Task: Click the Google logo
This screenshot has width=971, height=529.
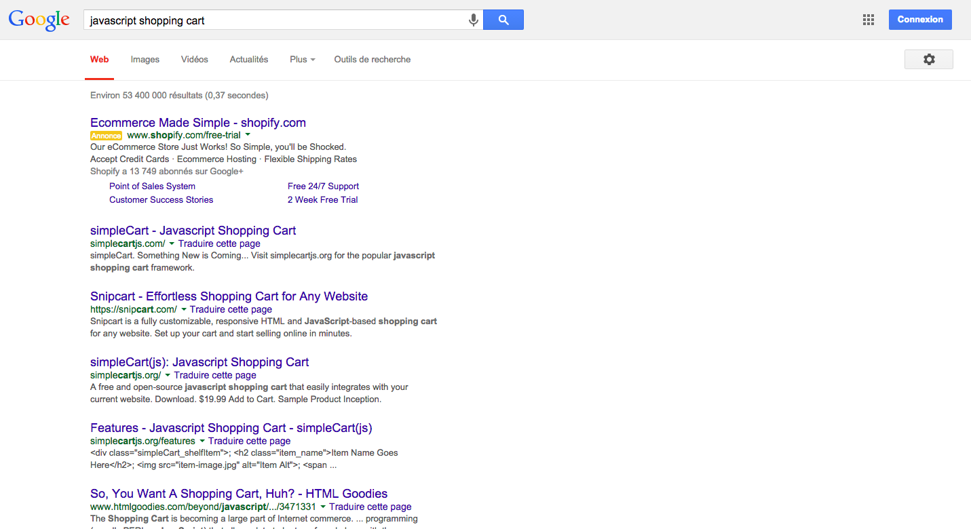Action: click(x=39, y=20)
